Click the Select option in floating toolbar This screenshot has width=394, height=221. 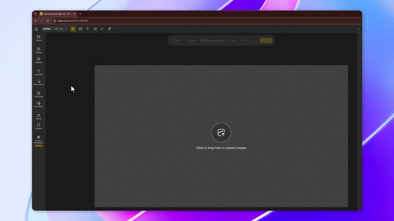point(176,41)
